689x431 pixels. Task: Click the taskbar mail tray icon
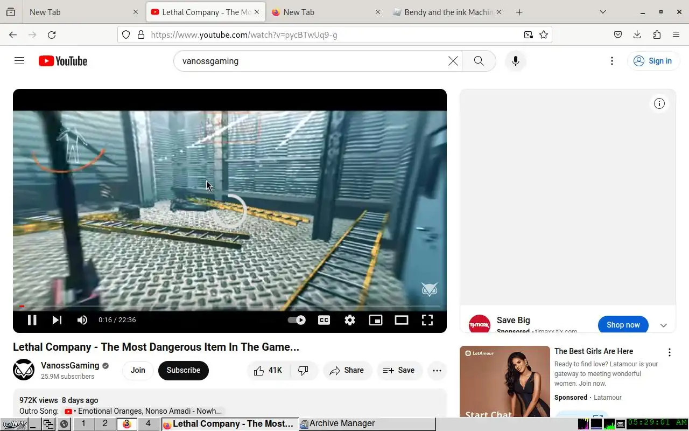point(621,424)
